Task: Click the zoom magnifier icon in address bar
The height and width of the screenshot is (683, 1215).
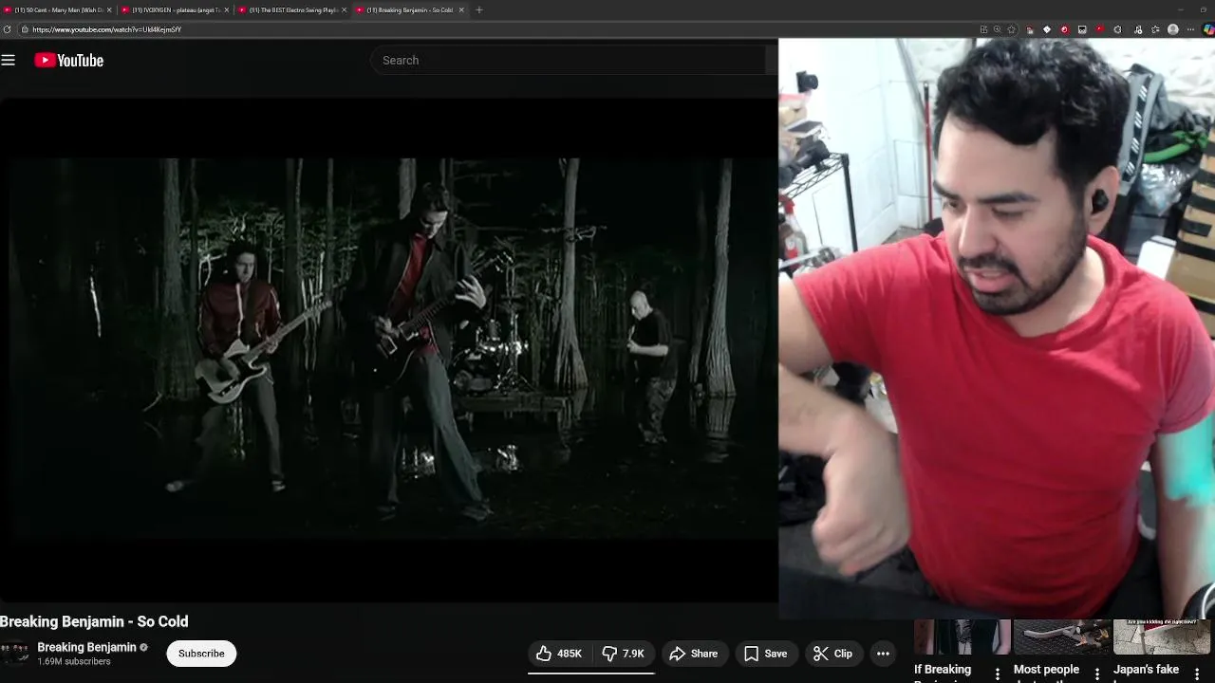Action: coord(998,29)
